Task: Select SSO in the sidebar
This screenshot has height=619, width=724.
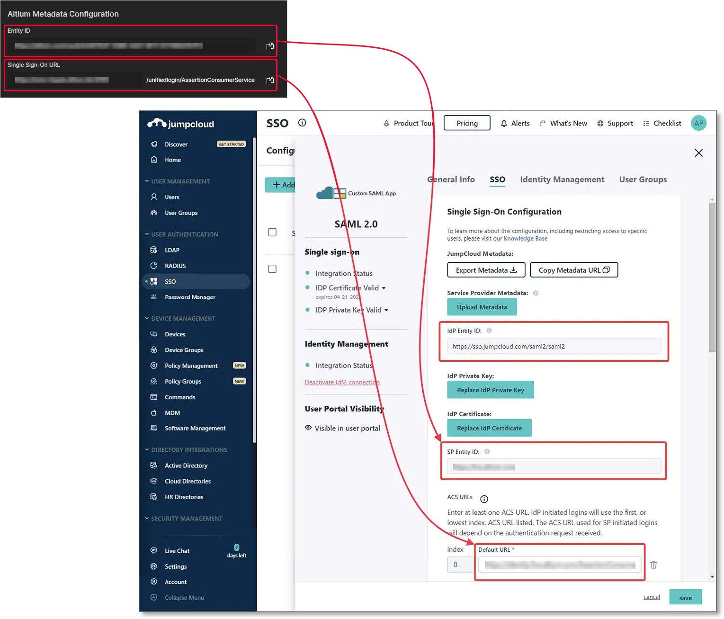Action: [196, 281]
